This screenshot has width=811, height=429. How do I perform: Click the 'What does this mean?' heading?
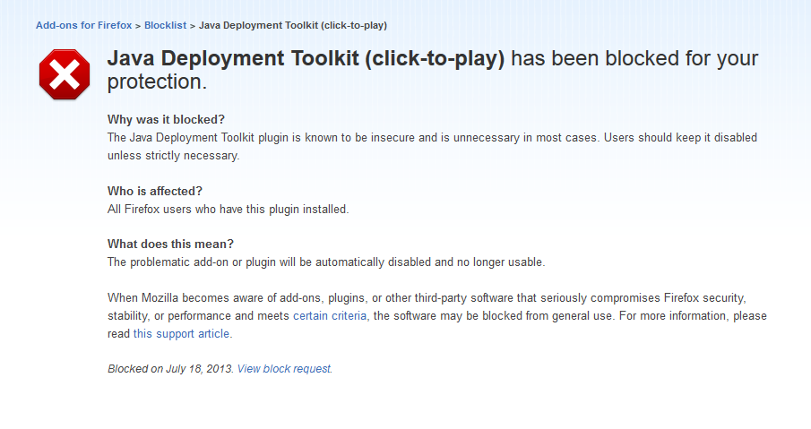[170, 244]
